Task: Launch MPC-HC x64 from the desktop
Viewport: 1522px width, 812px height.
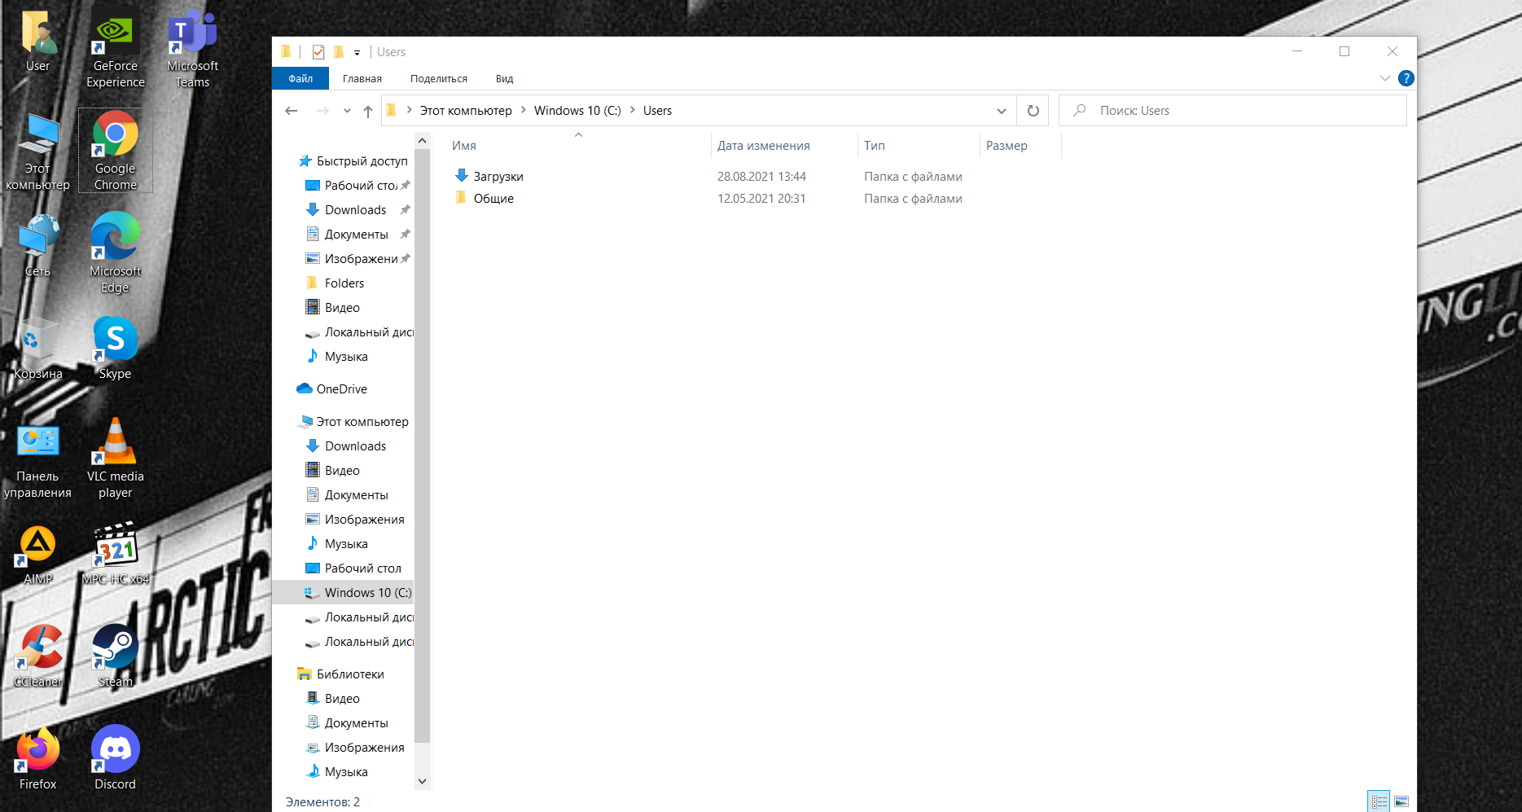Action: [116, 555]
